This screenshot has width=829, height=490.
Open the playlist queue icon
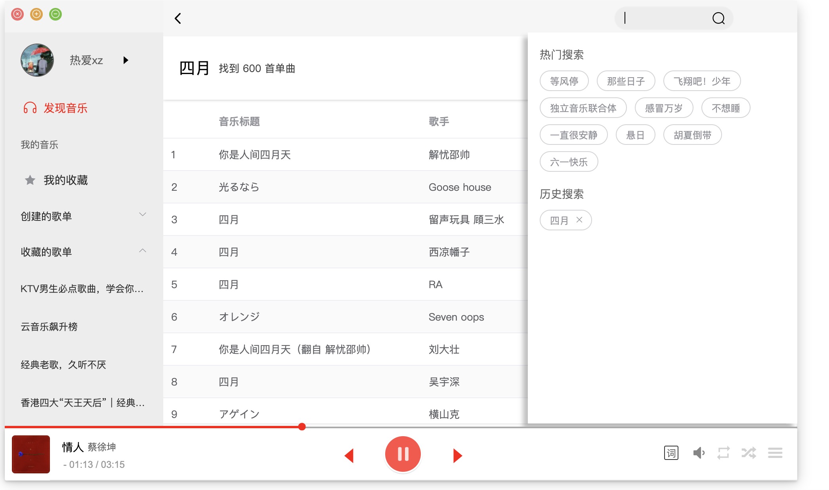[775, 453]
